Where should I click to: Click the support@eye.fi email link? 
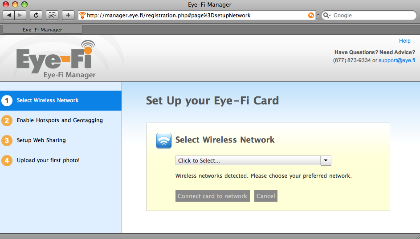tap(396, 60)
